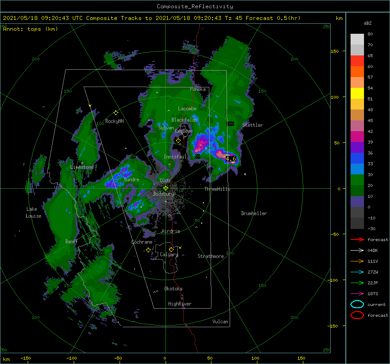This screenshot has height=364, width=390.
Task: Click the yellow diamond marker beside RockyMH
Action: click(x=116, y=113)
